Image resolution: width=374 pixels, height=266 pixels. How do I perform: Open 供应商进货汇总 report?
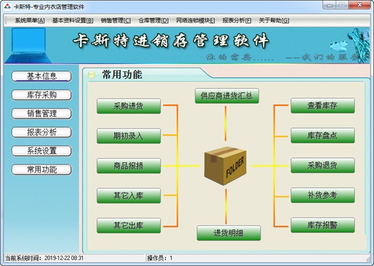227,96
